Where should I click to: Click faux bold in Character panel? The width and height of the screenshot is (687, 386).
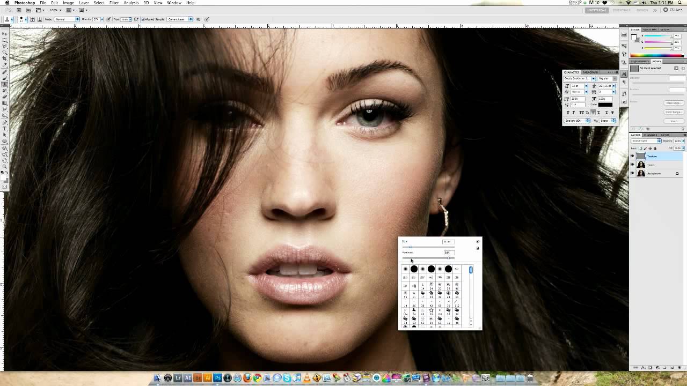(x=568, y=113)
